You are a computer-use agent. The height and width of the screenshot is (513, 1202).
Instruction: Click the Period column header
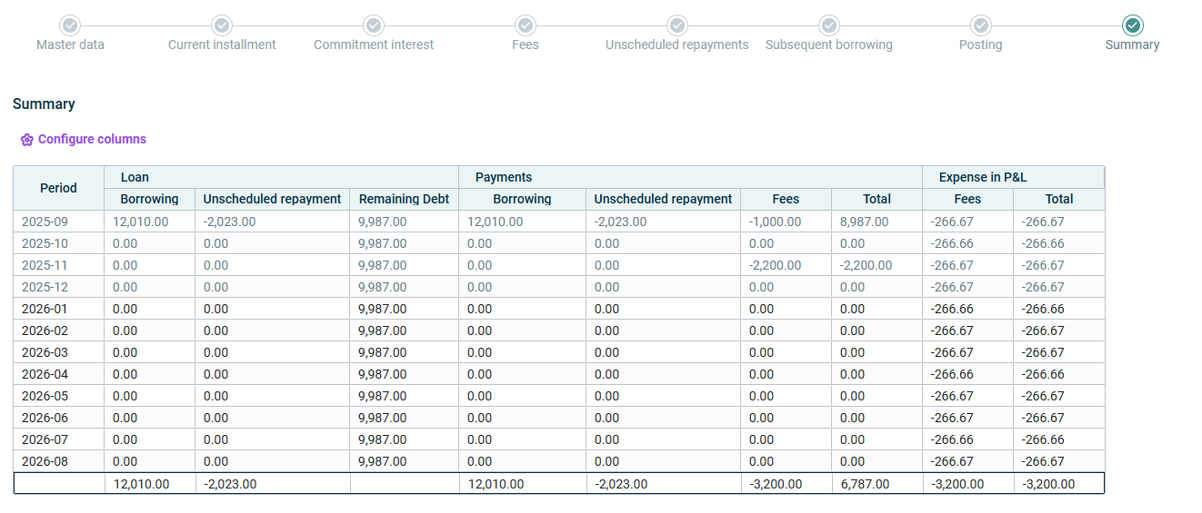click(59, 188)
